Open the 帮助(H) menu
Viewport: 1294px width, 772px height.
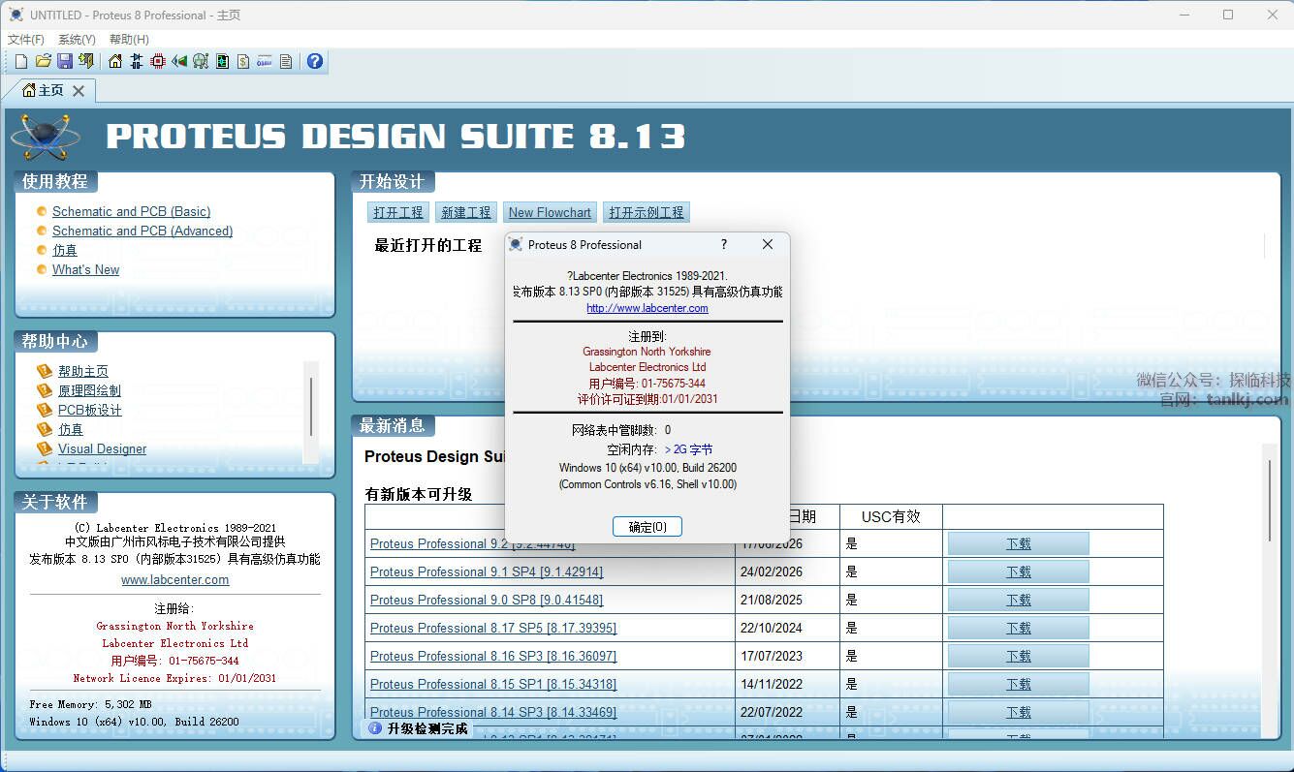pyautogui.click(x=129, y=40)
